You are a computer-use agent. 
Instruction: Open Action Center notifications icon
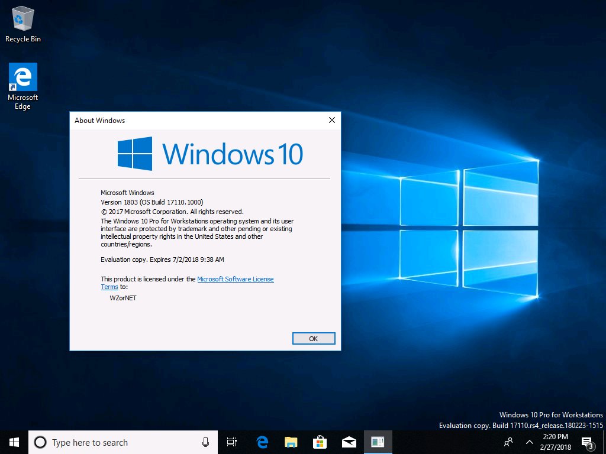click(588, 442)
